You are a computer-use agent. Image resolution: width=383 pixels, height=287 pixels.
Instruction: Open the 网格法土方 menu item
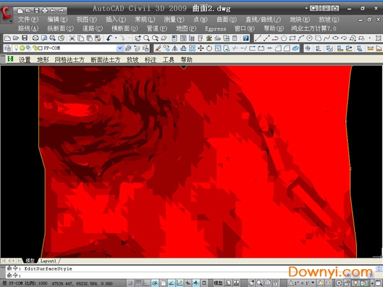69,59
